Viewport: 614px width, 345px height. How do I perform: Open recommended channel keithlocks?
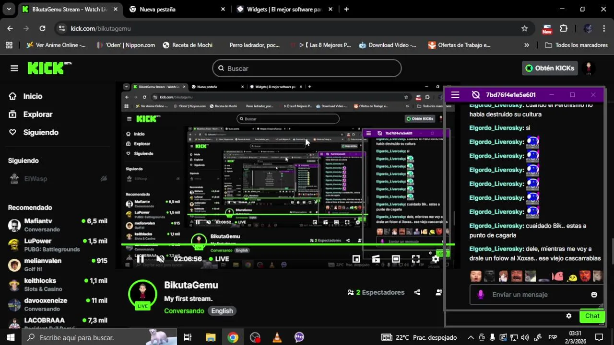click(58, 285)
